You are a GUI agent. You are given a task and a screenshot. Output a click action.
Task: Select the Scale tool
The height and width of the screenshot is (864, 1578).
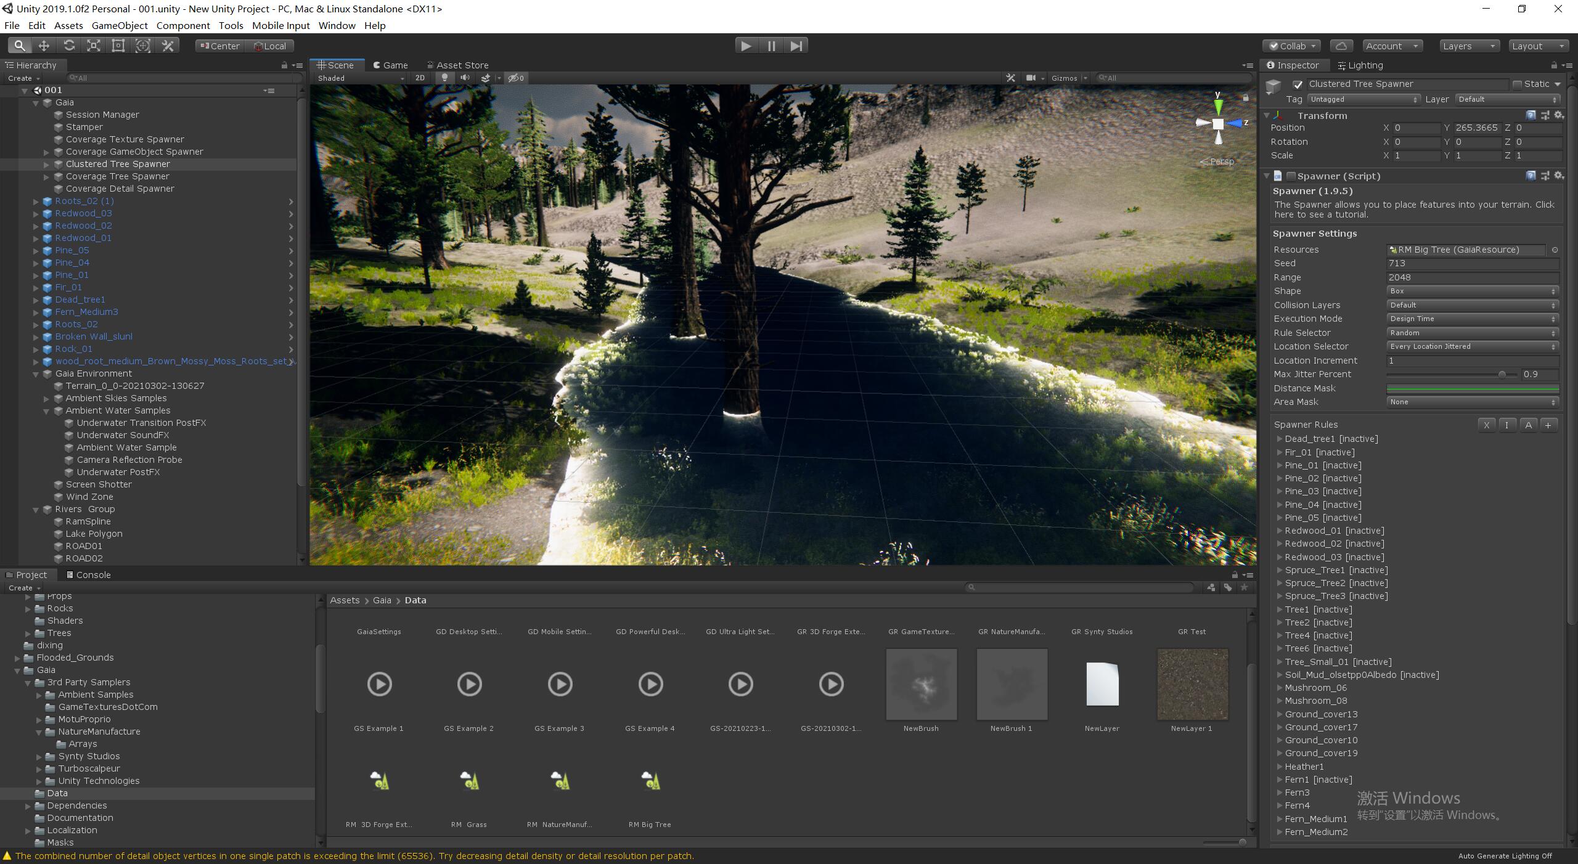(93, 46)
